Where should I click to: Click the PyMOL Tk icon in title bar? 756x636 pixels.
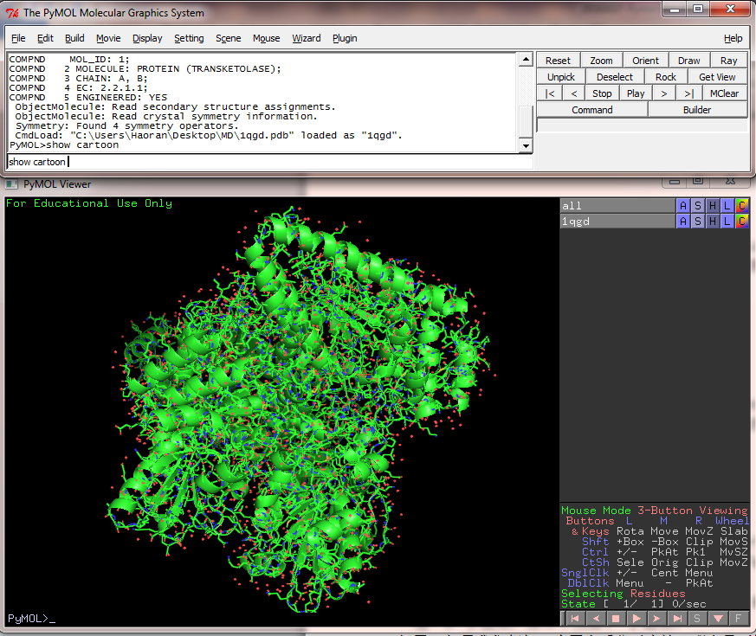pos(12,12)
